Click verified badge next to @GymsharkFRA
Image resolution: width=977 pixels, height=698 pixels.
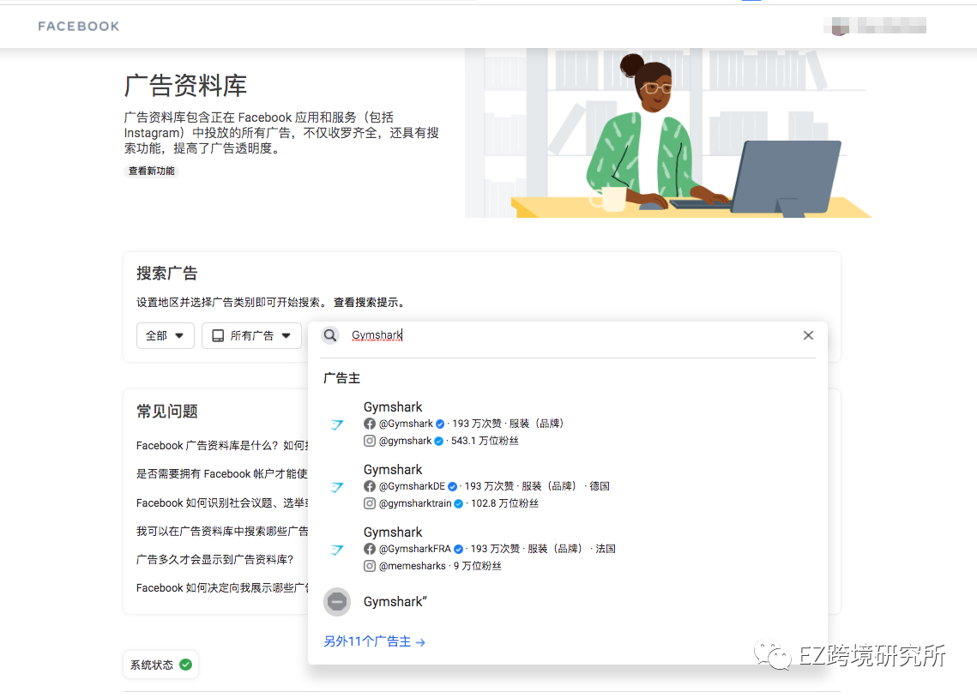coord(459,549)
